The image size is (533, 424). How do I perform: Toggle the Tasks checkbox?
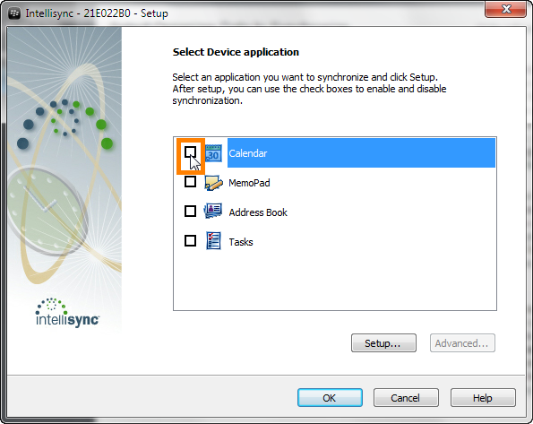point(190,241)
